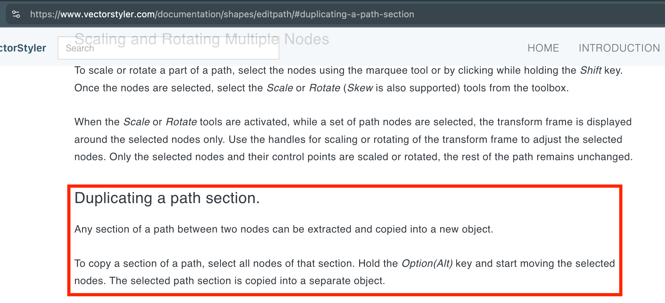This screenshot has width=665, height=303.
Task: Open the INTRODUCTION navigation item
Action: [619, 48]
